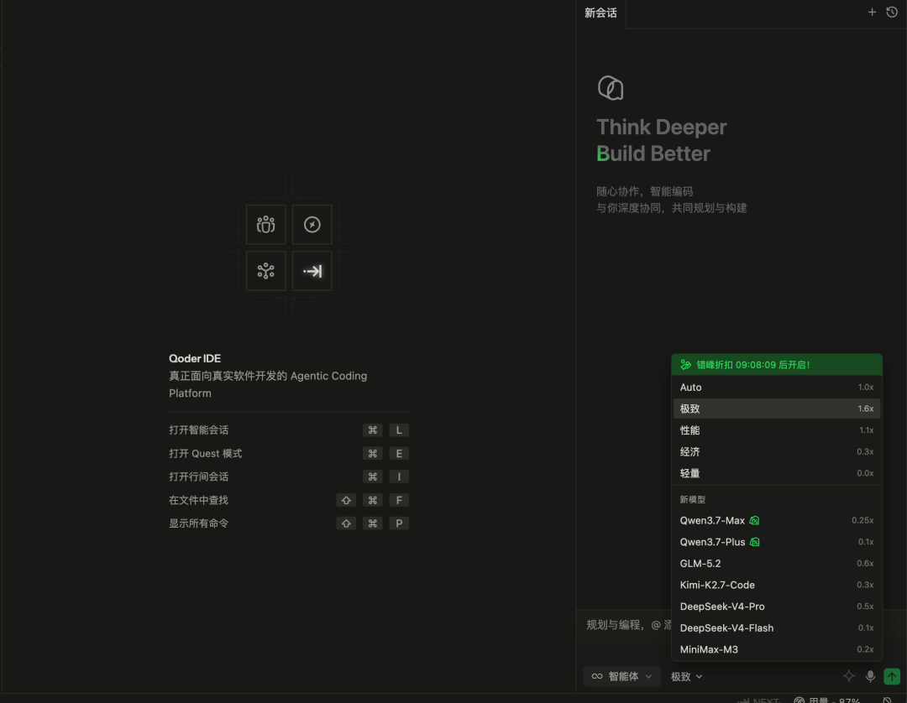The height and width of the screenshot is (703, 907).
Task: Choose DeepSeek-V4-Pro model
Action: (776, 606)
